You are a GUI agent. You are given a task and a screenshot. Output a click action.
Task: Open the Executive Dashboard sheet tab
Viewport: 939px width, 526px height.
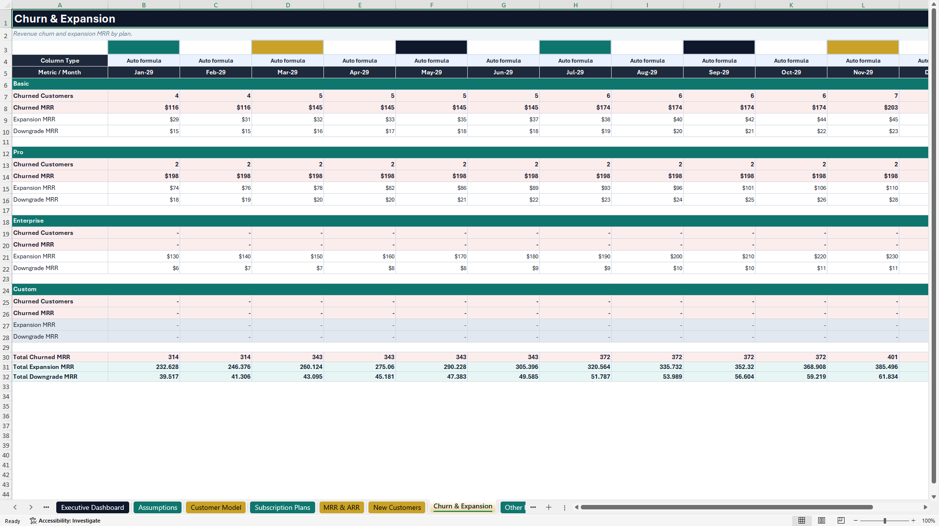pyautogui.click(x=92, y=507)
